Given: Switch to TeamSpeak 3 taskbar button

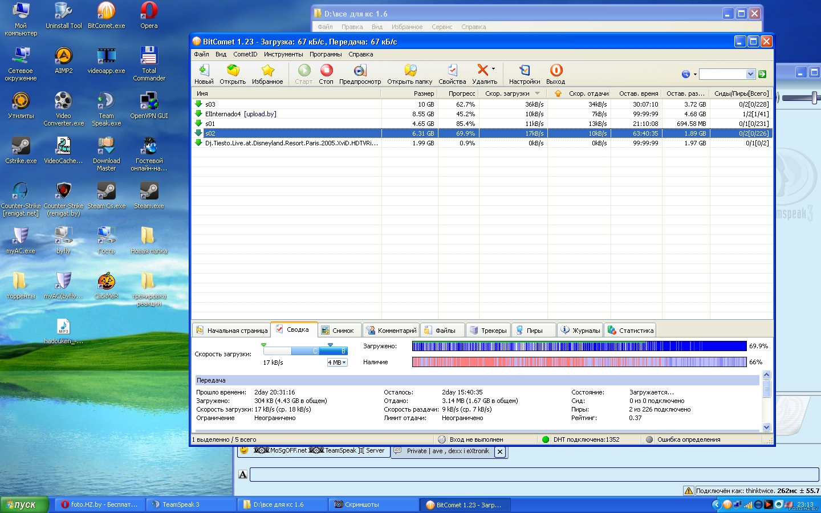Looking at the screenshot, I should point(191,504).
